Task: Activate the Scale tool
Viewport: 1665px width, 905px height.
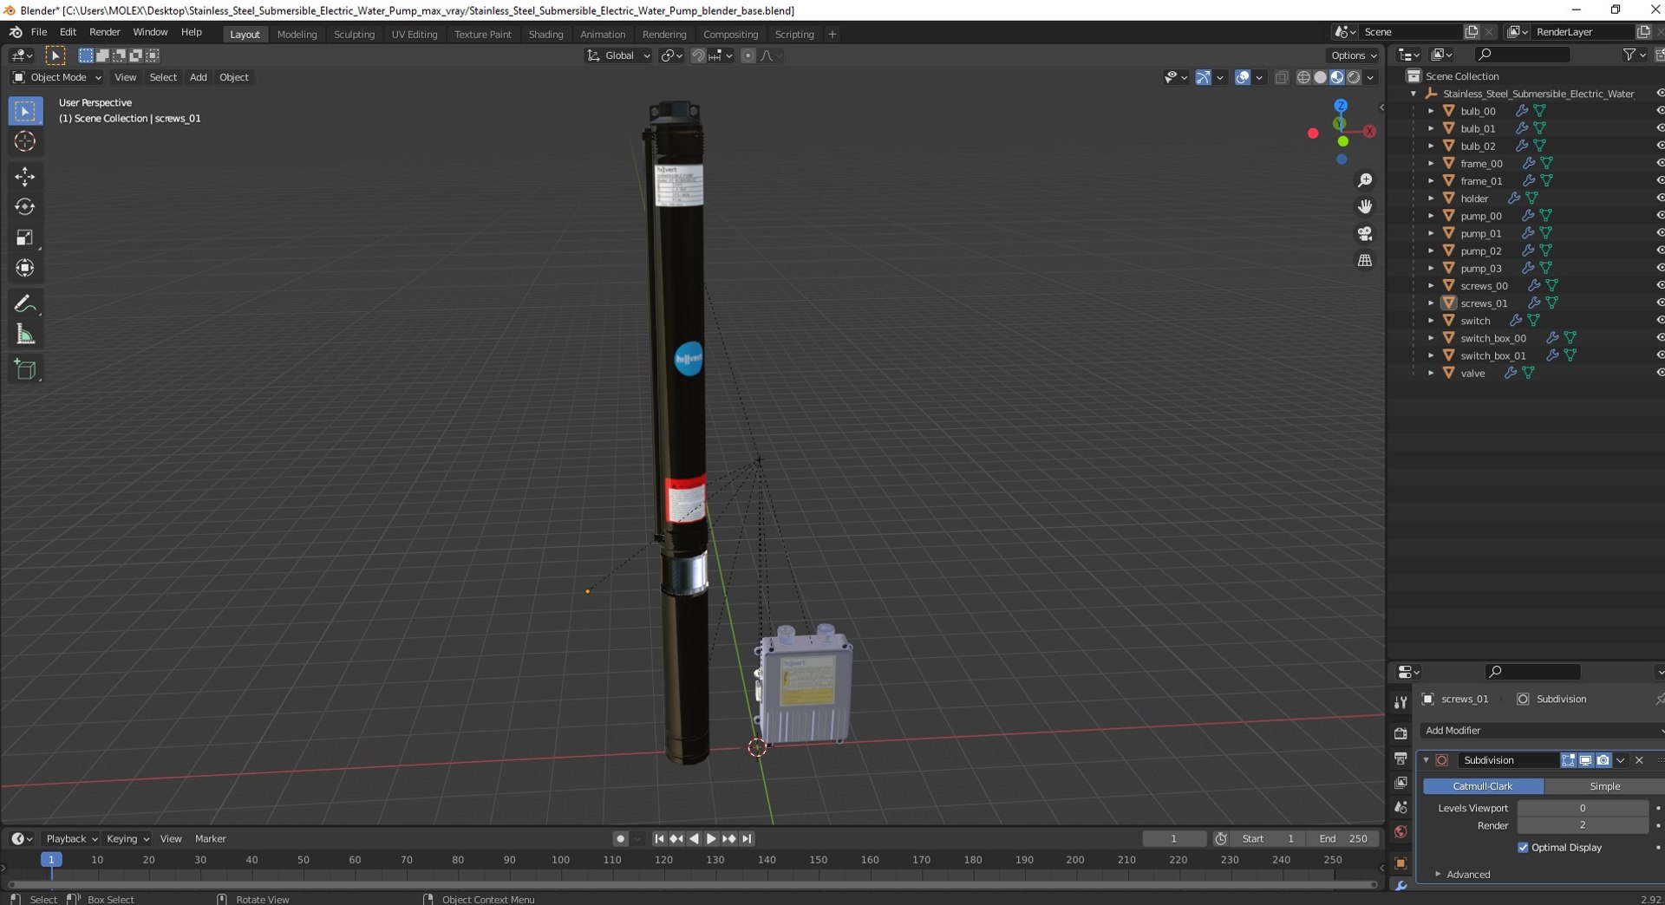Action: 24,238
